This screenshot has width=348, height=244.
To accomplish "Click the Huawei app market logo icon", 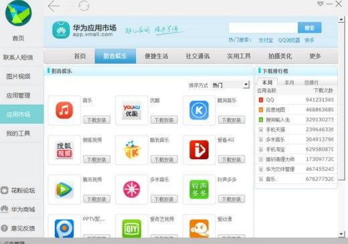I will (x=61, y=30).
